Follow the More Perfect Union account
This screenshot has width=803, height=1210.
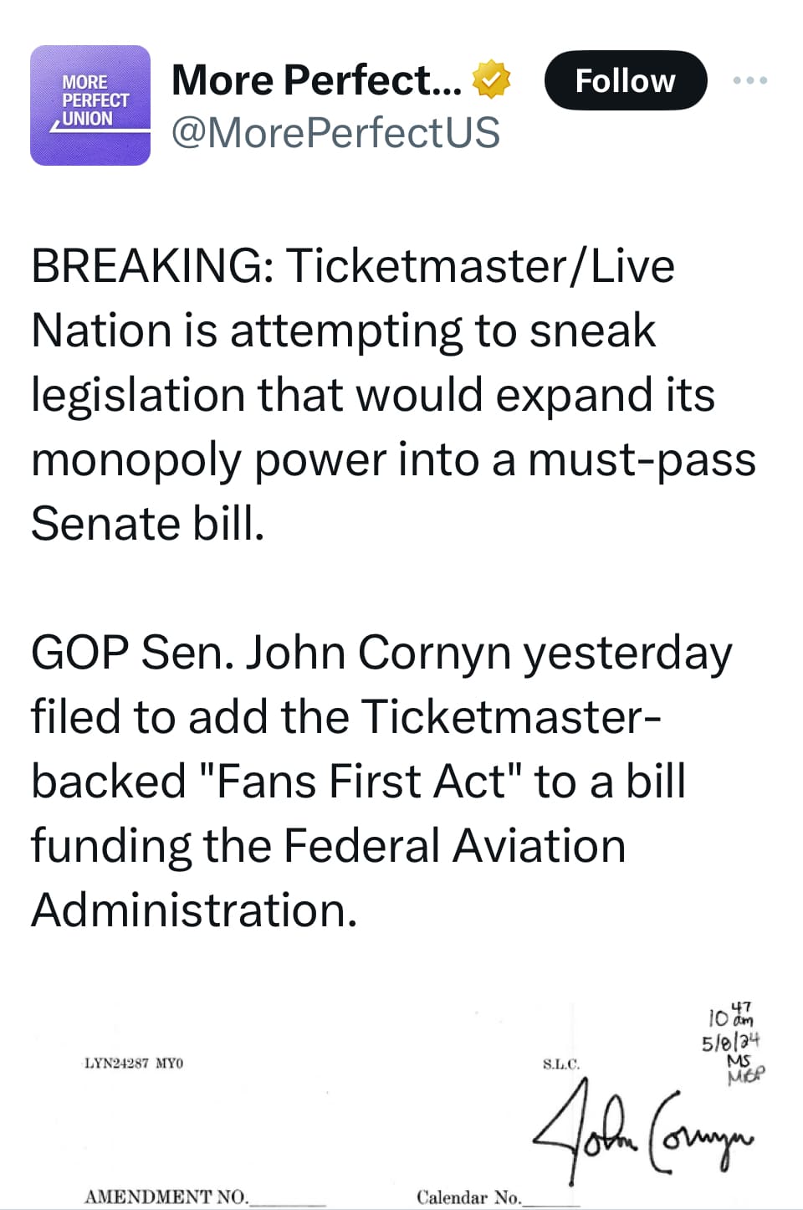626,80
